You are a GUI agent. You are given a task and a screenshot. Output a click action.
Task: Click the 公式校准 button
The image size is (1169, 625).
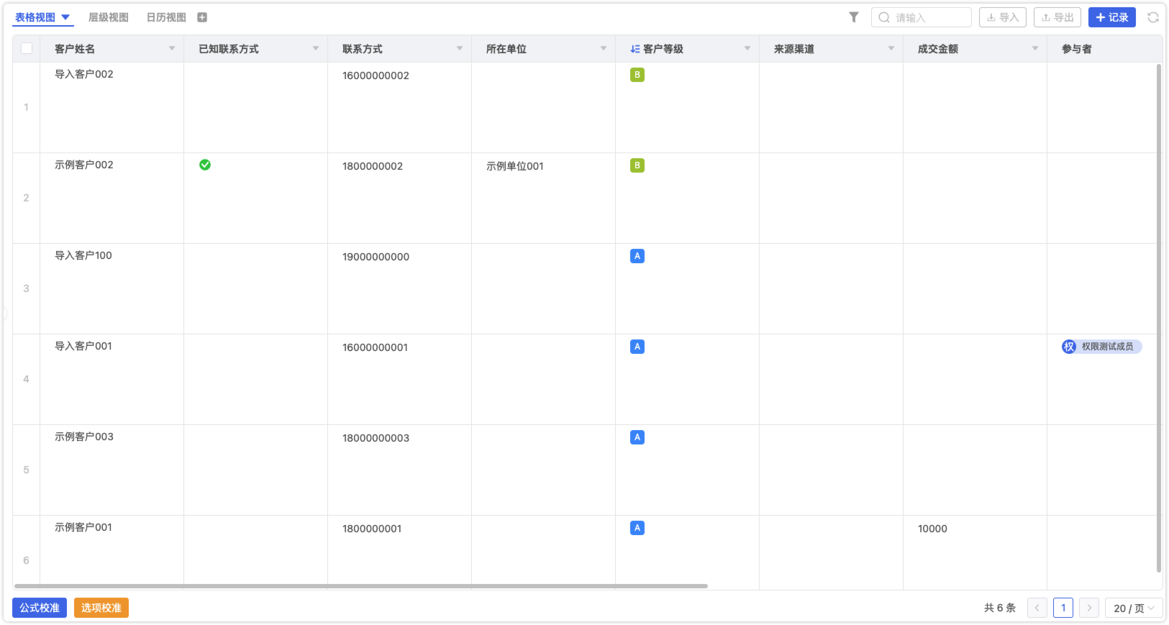point(40,608)
